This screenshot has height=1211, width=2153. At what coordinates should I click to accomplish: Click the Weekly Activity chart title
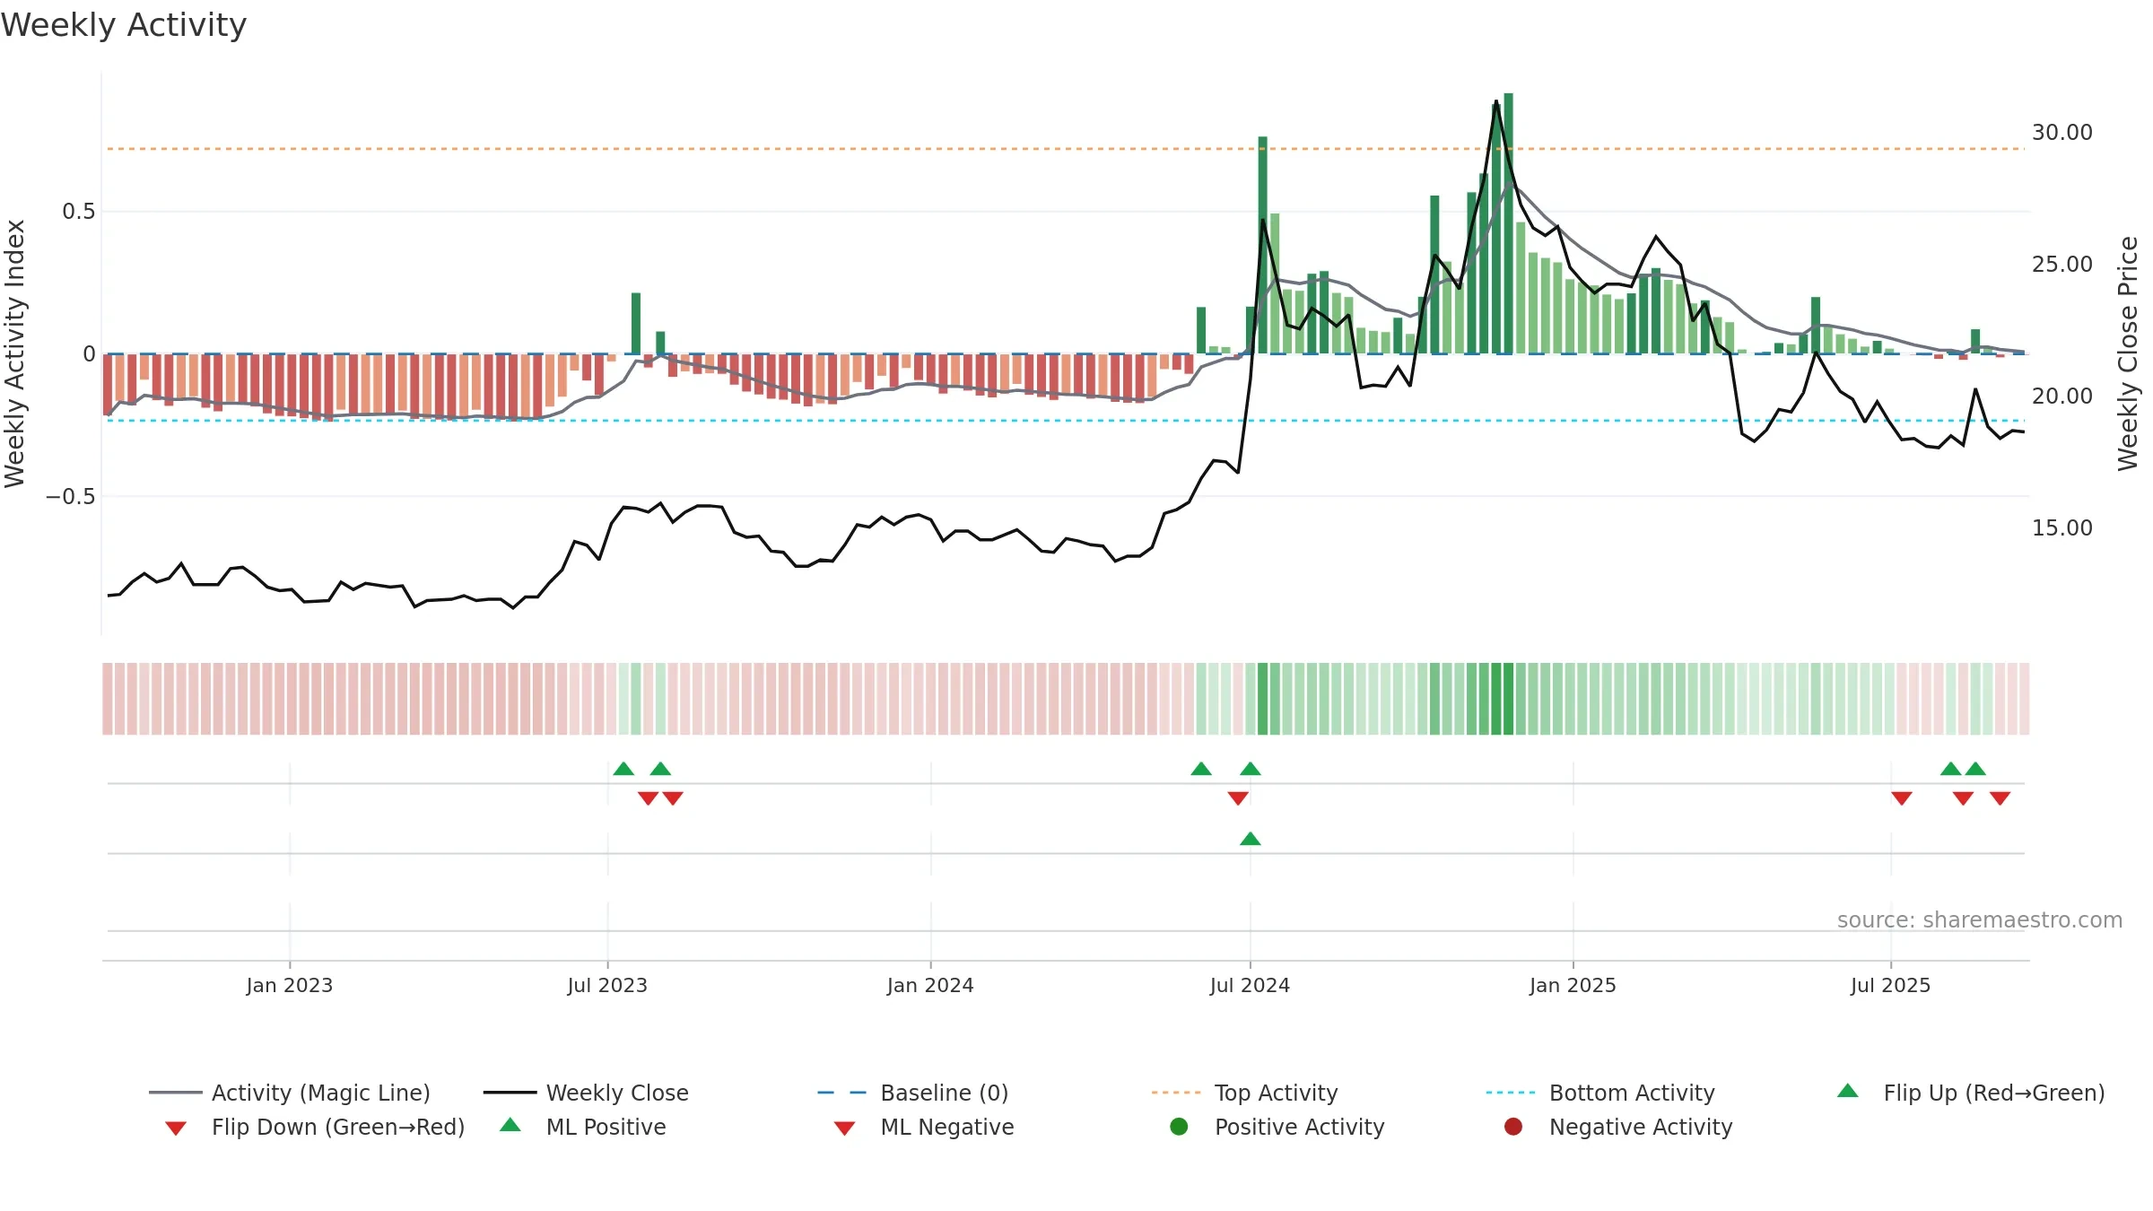coord(124,25)
